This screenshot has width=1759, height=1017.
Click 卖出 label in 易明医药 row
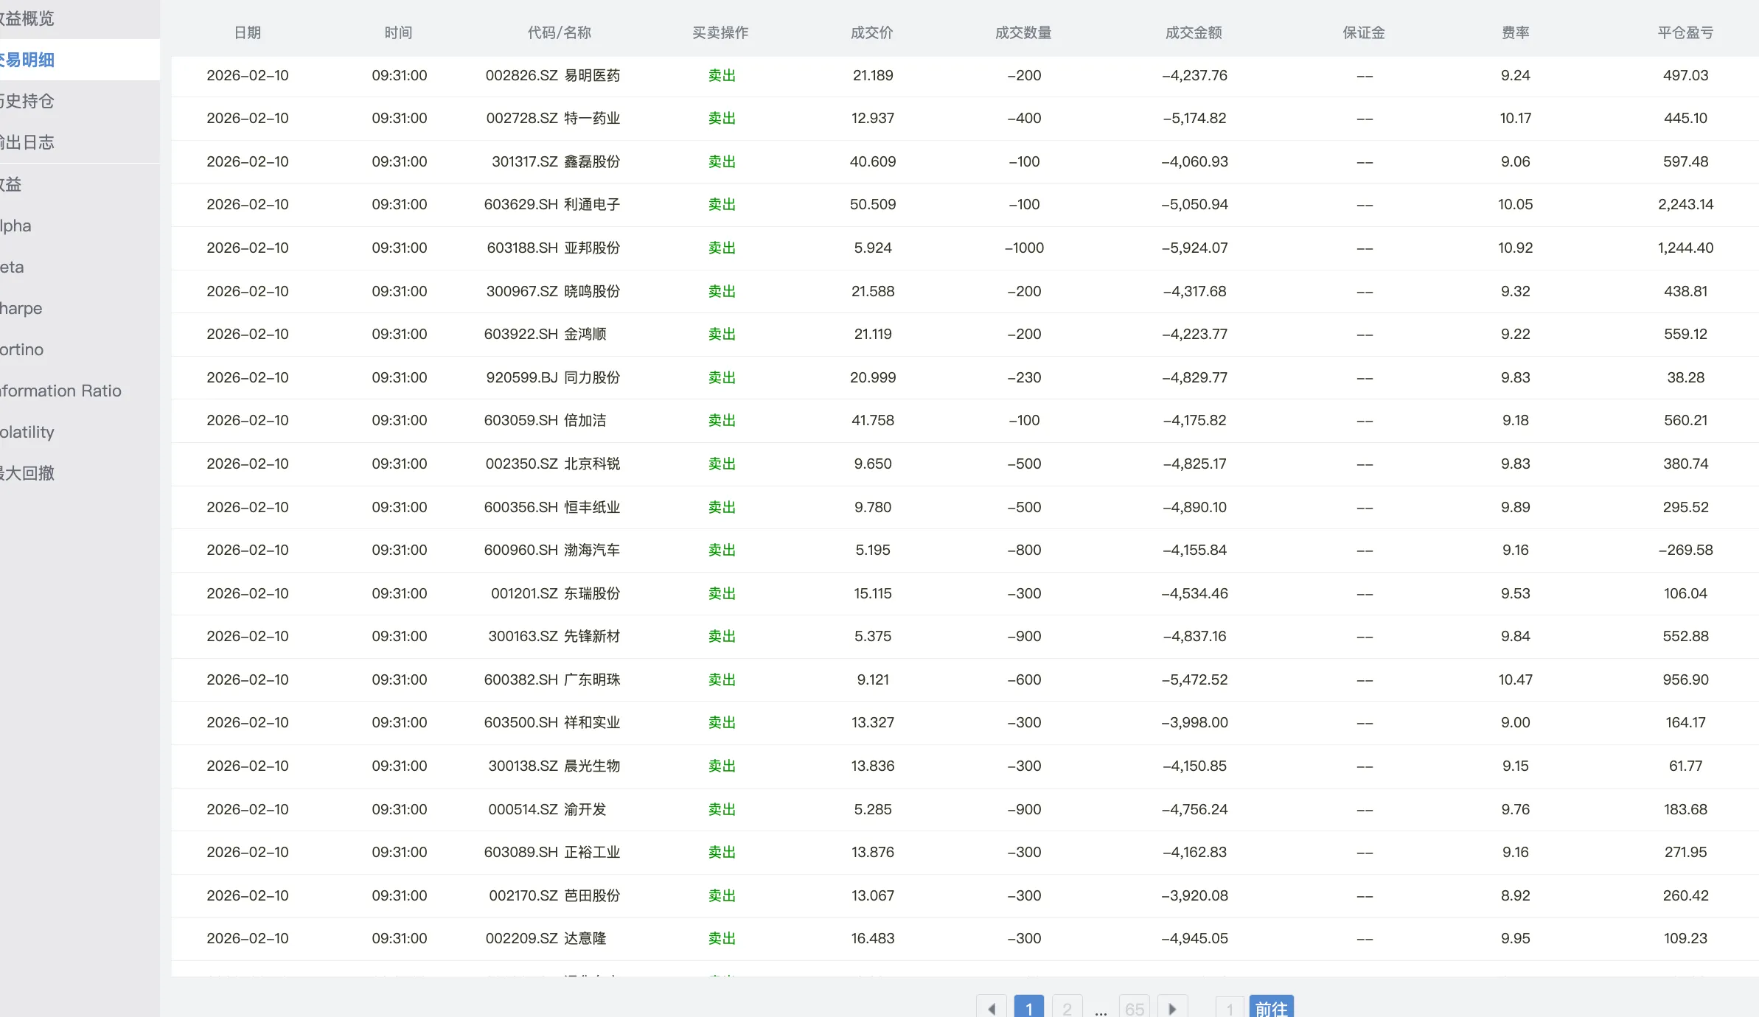coord(722,75)
